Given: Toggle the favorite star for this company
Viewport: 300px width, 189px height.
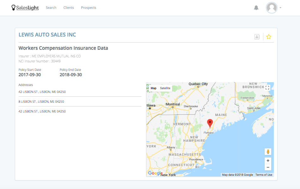Looking at the screenshot, I should click(x=269, y=37).
